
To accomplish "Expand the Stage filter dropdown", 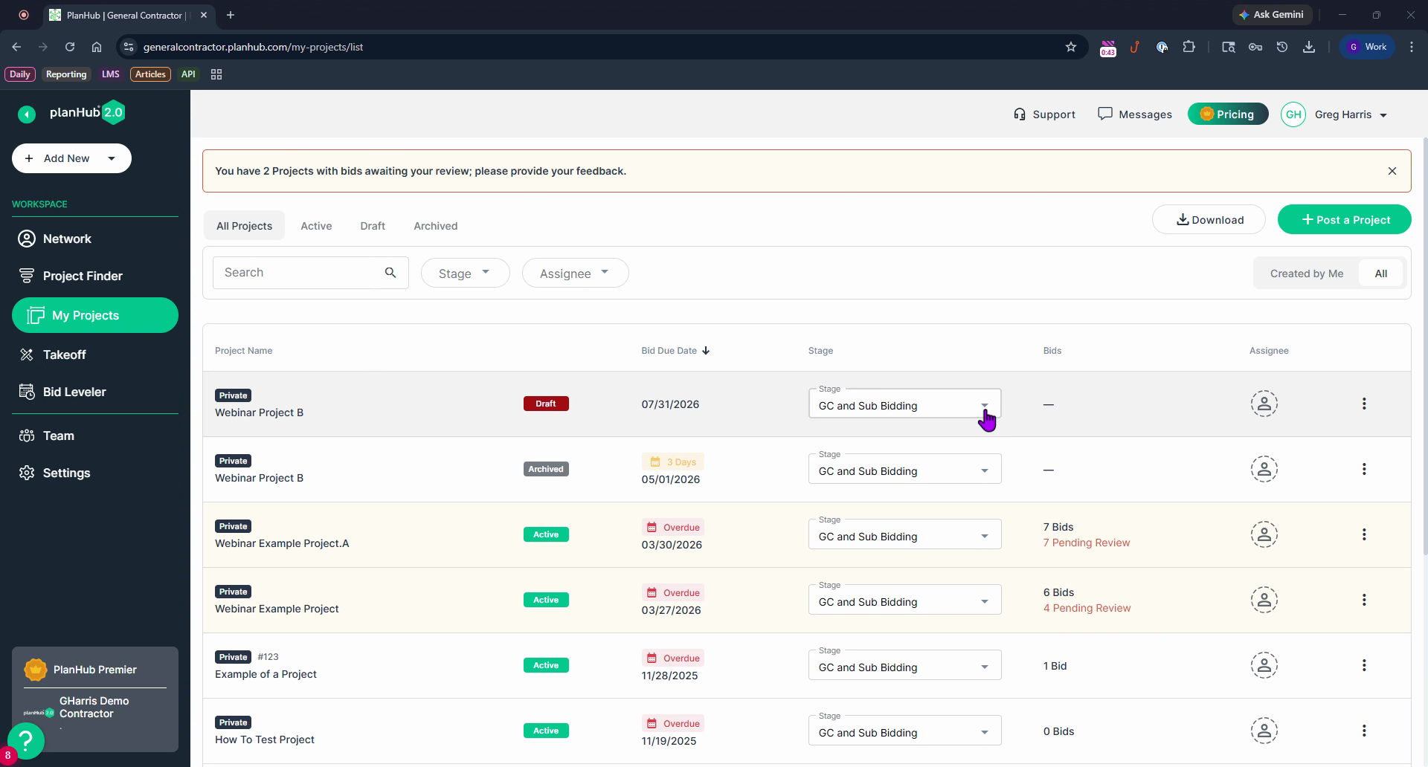I will pos(466,273).
